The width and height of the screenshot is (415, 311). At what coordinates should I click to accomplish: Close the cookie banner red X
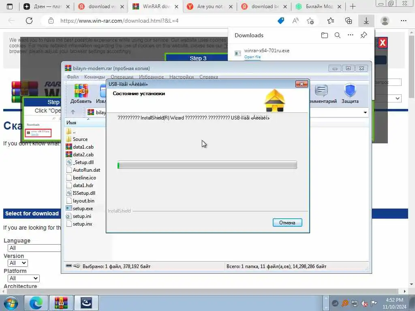(383, 43)
